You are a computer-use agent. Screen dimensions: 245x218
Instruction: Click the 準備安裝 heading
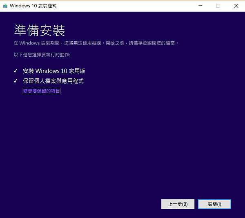[x=39, y=30]
